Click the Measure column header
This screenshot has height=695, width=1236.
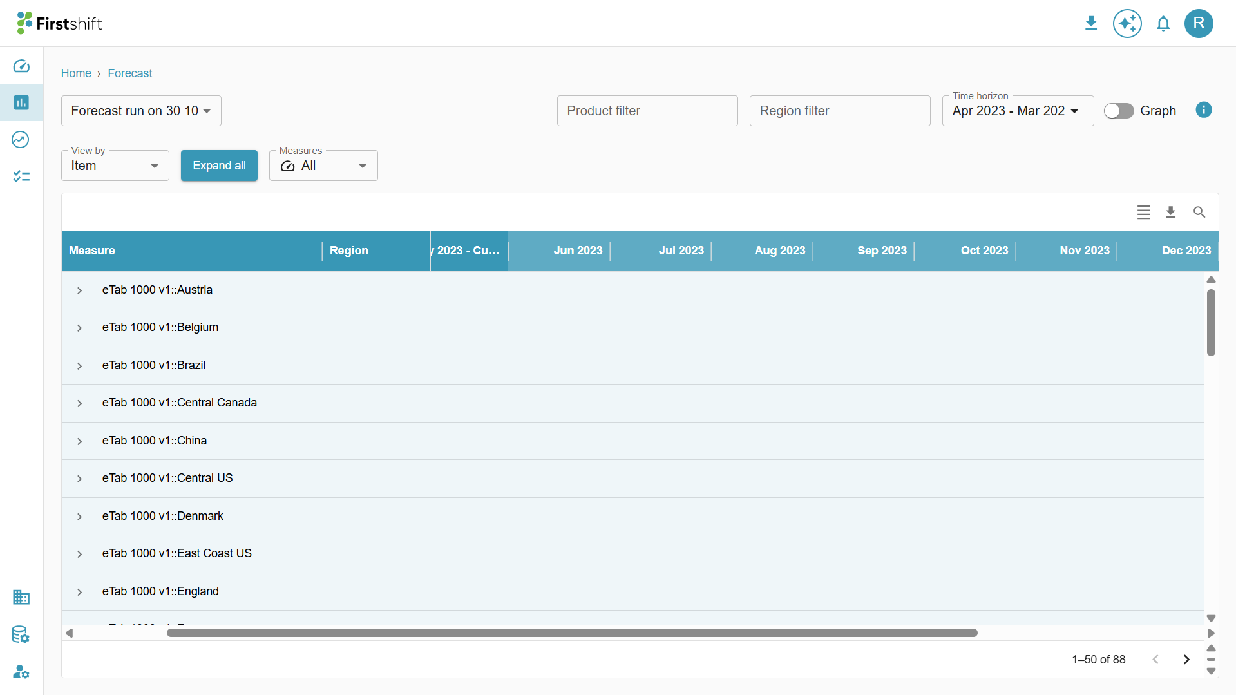pos(192,251)
